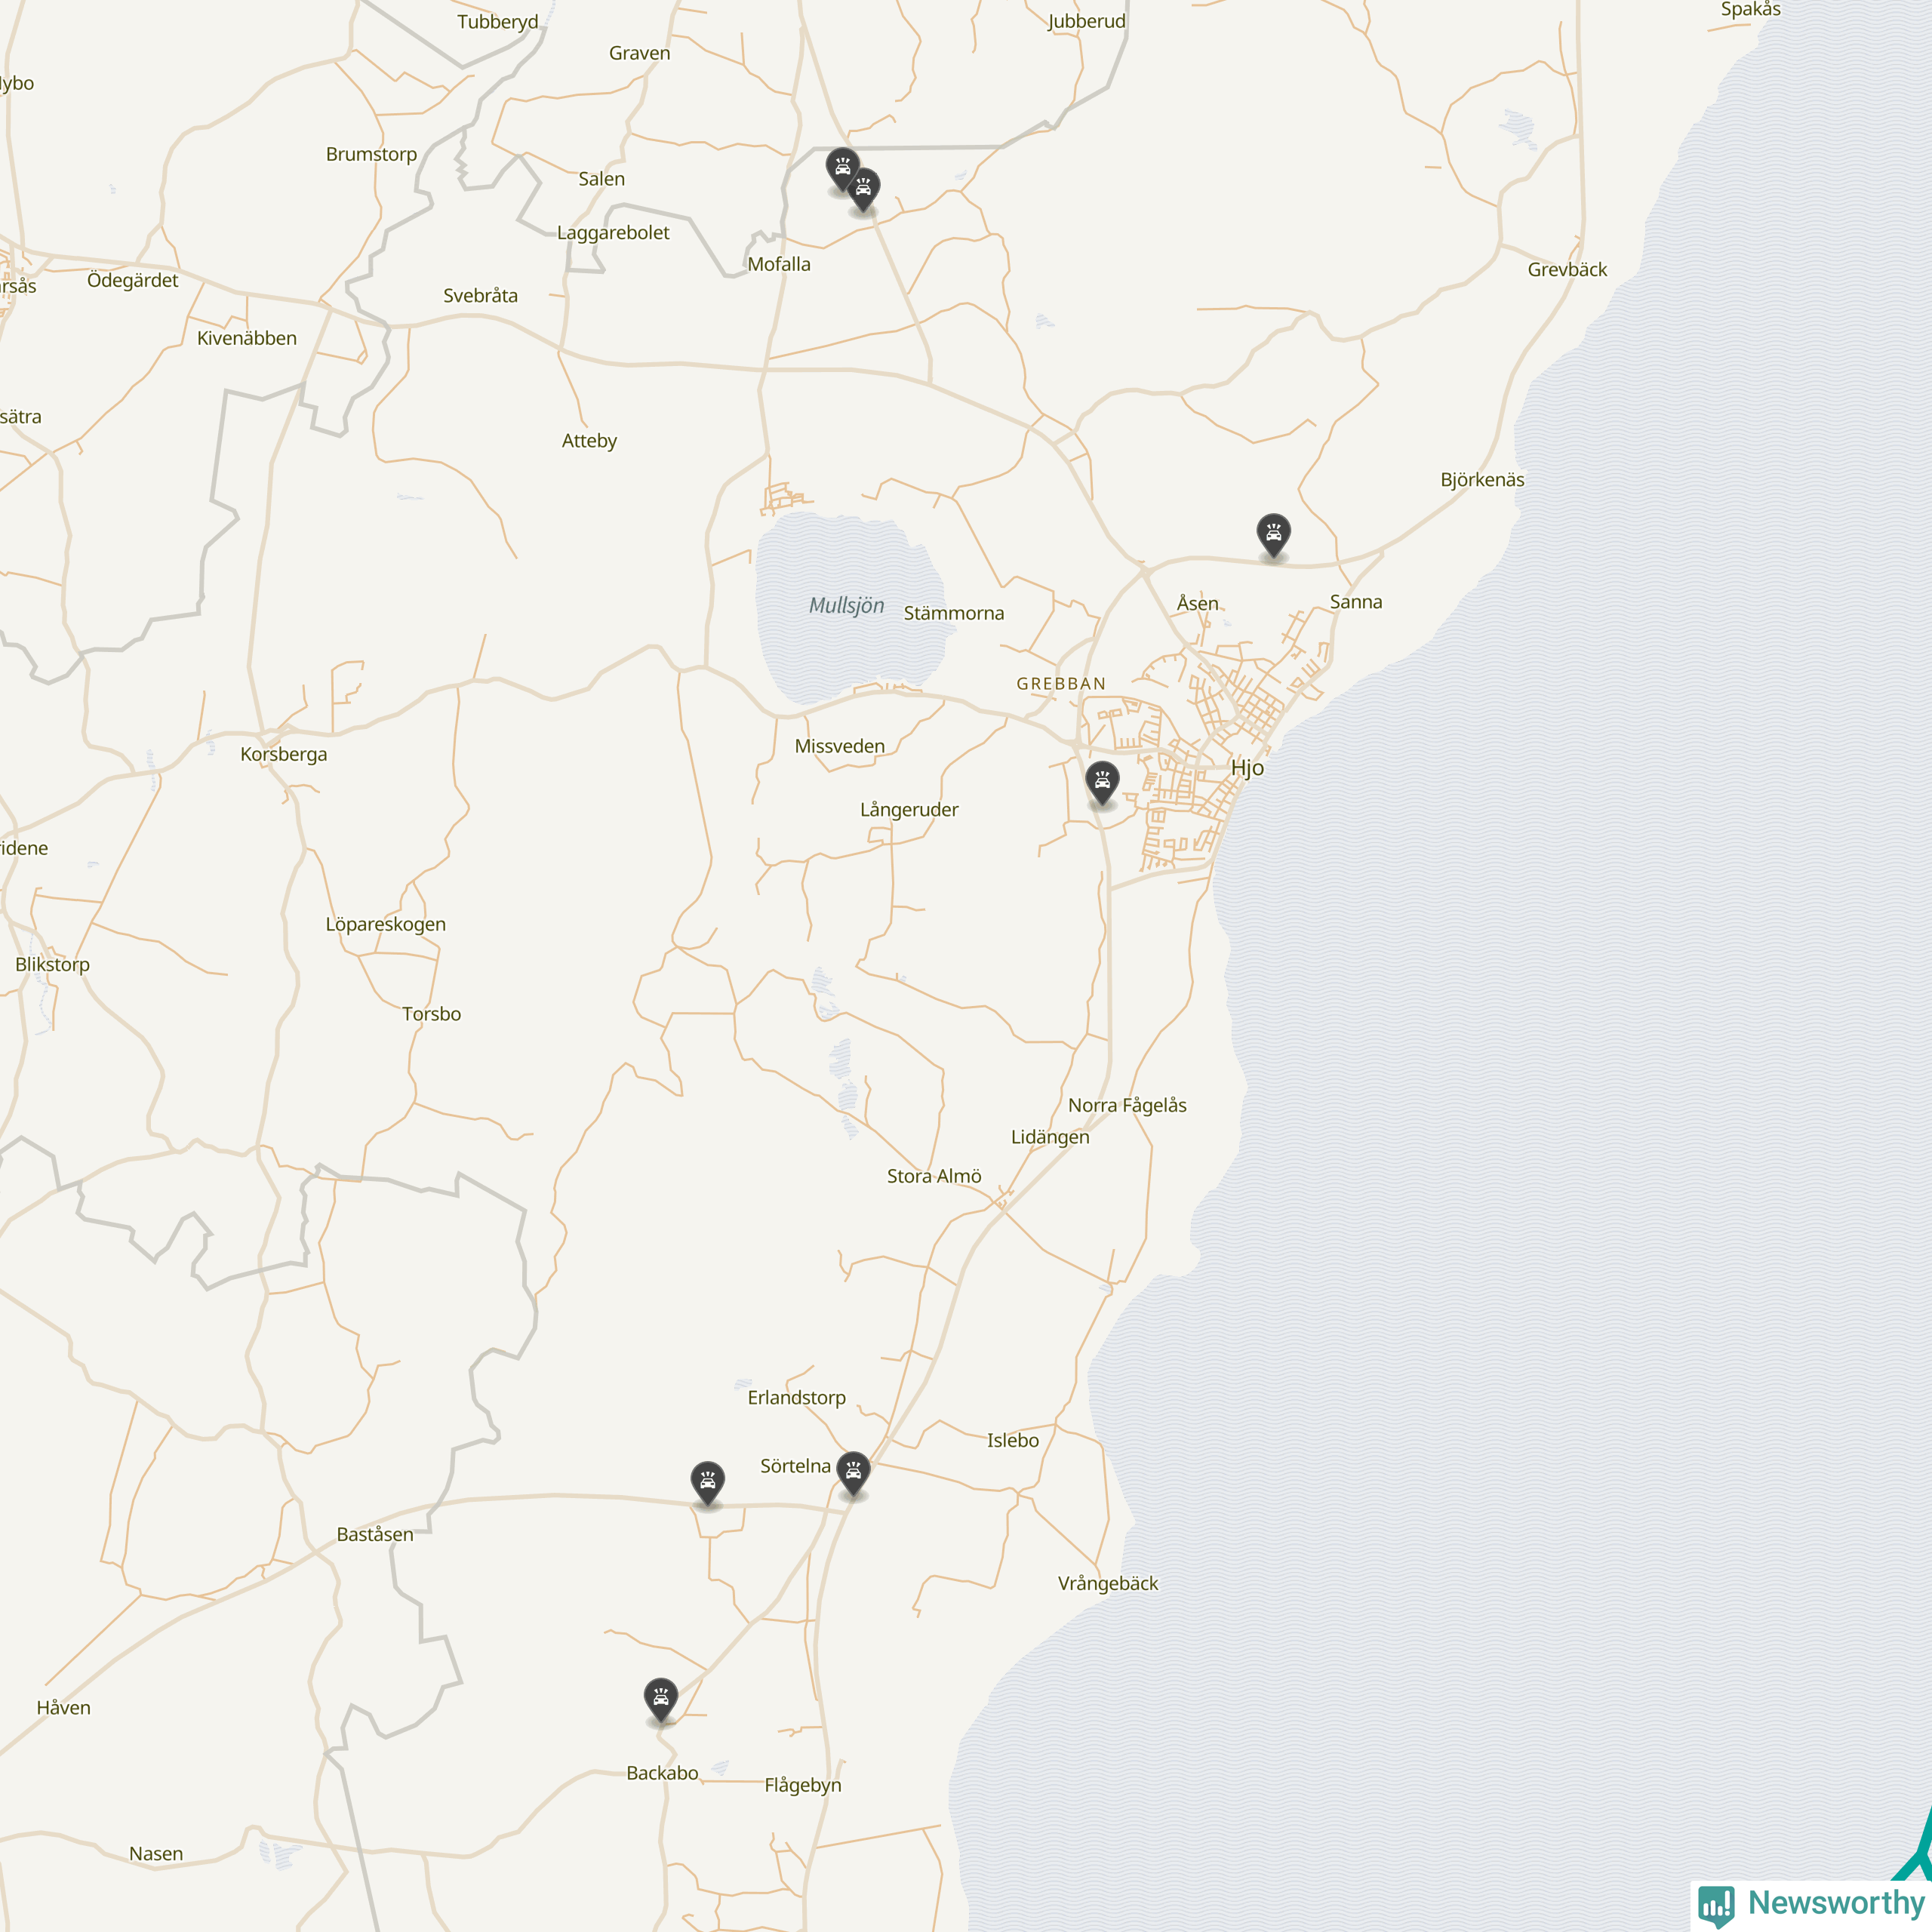Click the crash marker at Sörtelna
This screenshot has width=1932, height=1932.
pyautogui.click(x=853, y=1470)
